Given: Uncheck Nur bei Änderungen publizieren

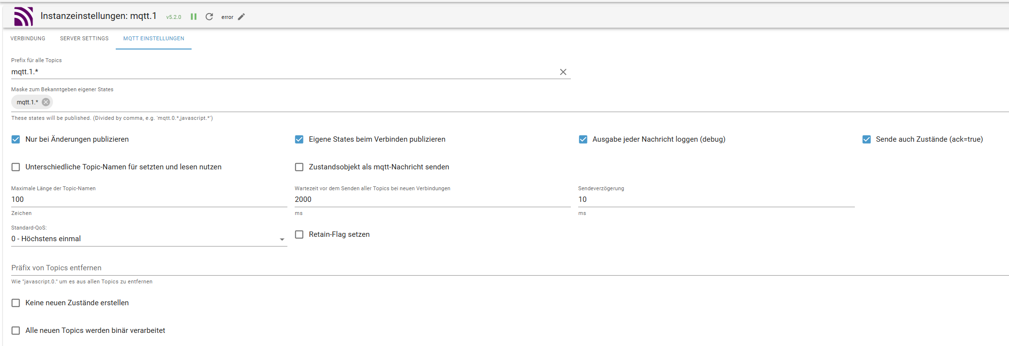Looking at the screenshot, I should tap(16, 139).
